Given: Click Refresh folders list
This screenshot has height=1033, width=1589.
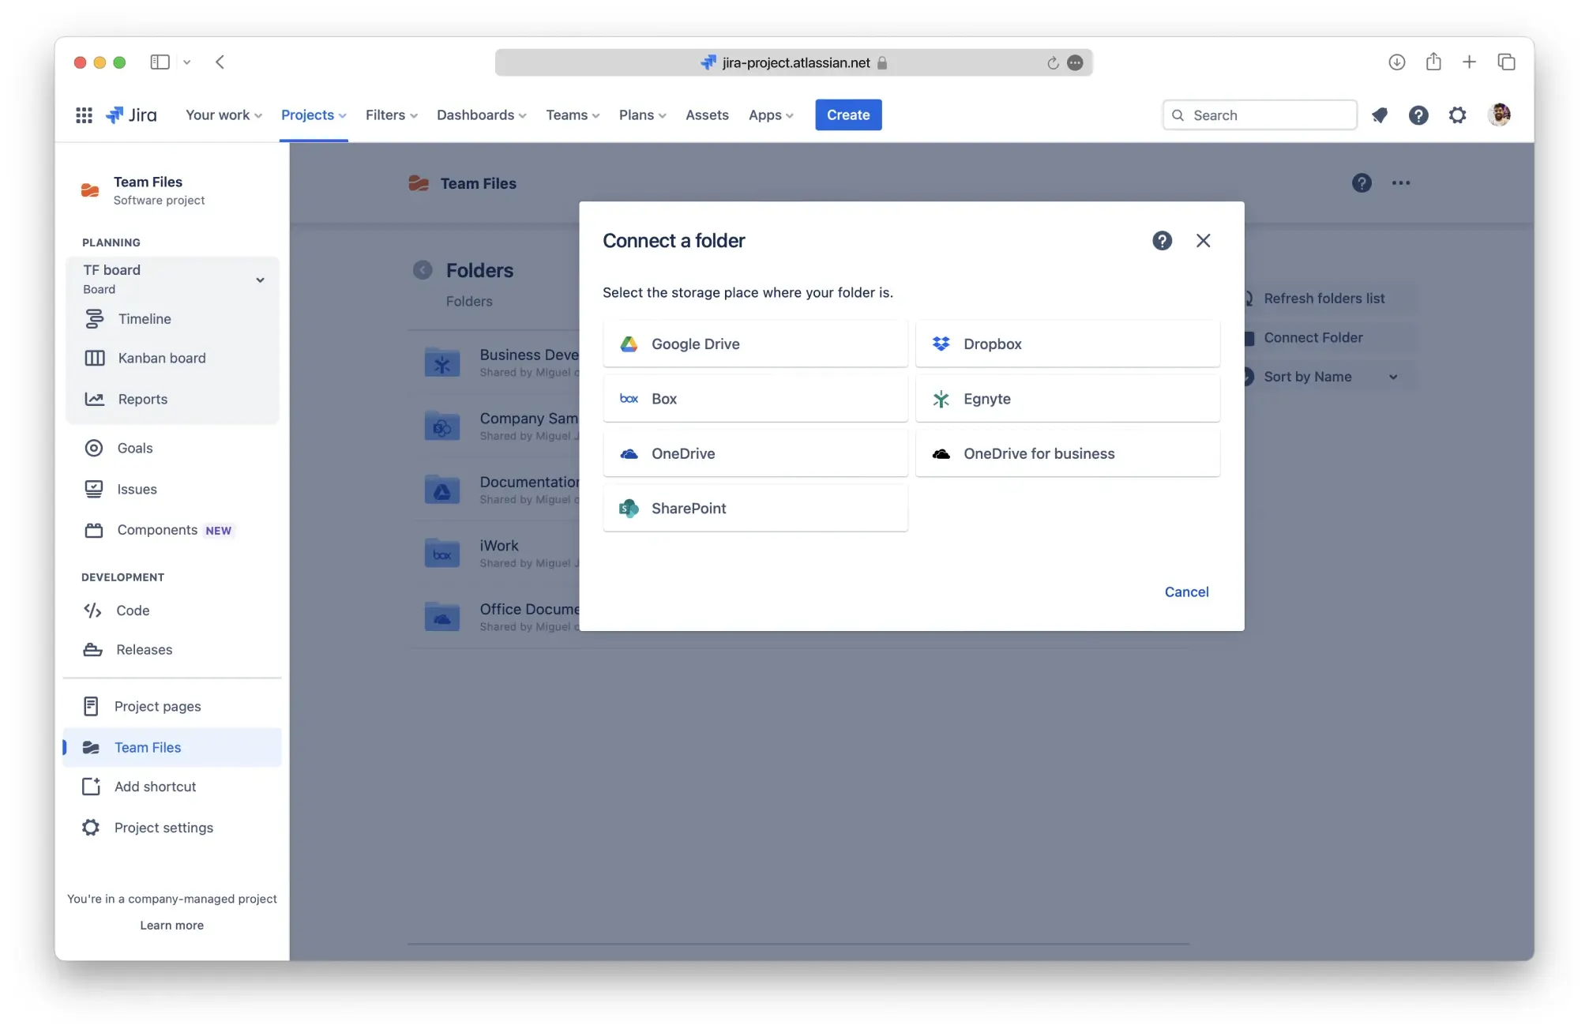Looking at the screenshot, I should pyautogui.click(x=1324, y=299).
